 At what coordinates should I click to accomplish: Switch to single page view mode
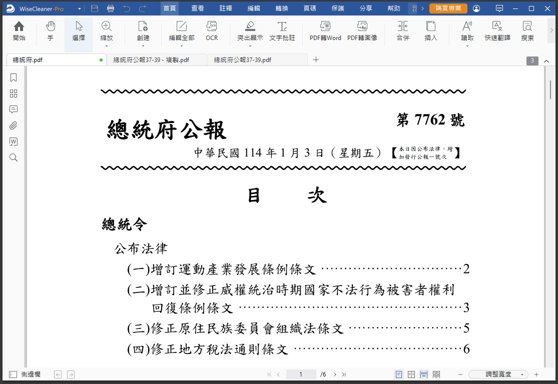(399, 374)
